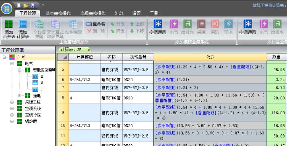
Task: Select row header number 8
Action: click(63, 98)
